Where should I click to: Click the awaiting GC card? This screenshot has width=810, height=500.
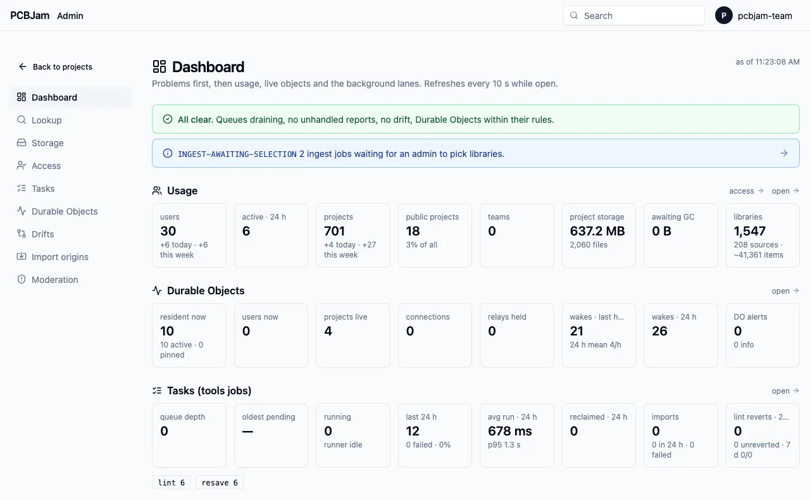(x=681, y=235)
